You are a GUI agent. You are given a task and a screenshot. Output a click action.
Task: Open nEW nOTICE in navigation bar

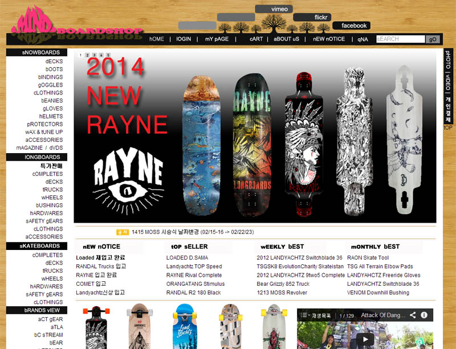click(x=329, y=39)
